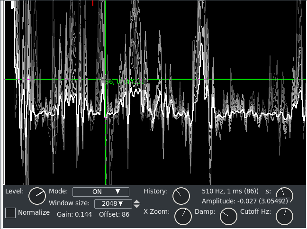The image size is (307, 229).
Task: Click the green cursor coordinate label
Action: click(124, 82)
